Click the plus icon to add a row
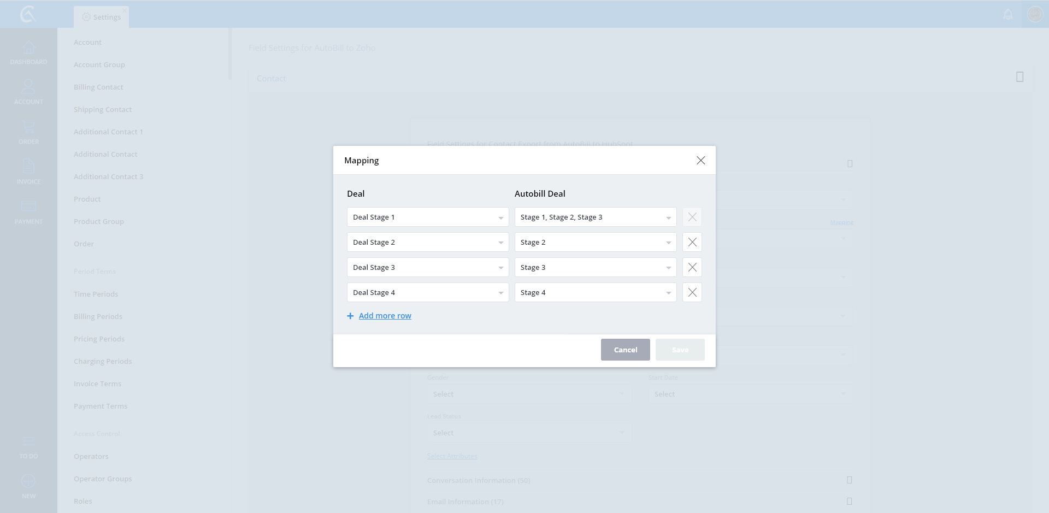Viewport: 1049px width, 513px height. point(350,316)
